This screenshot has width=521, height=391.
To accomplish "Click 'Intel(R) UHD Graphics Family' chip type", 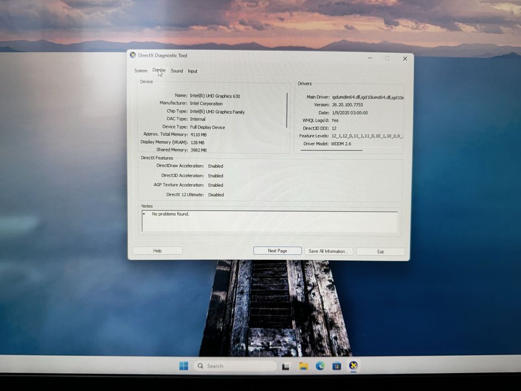I will [217, 112].
